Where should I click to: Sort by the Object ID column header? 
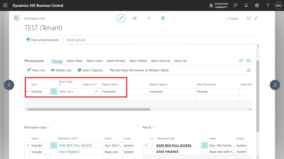[90, 85]
